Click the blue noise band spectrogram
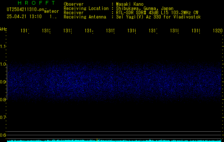 (114, 82)
